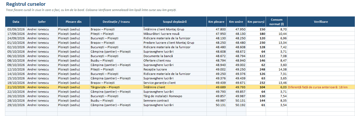Select the Destinație / traseu header
Viewport: 355px width, 116px height.
116,22
